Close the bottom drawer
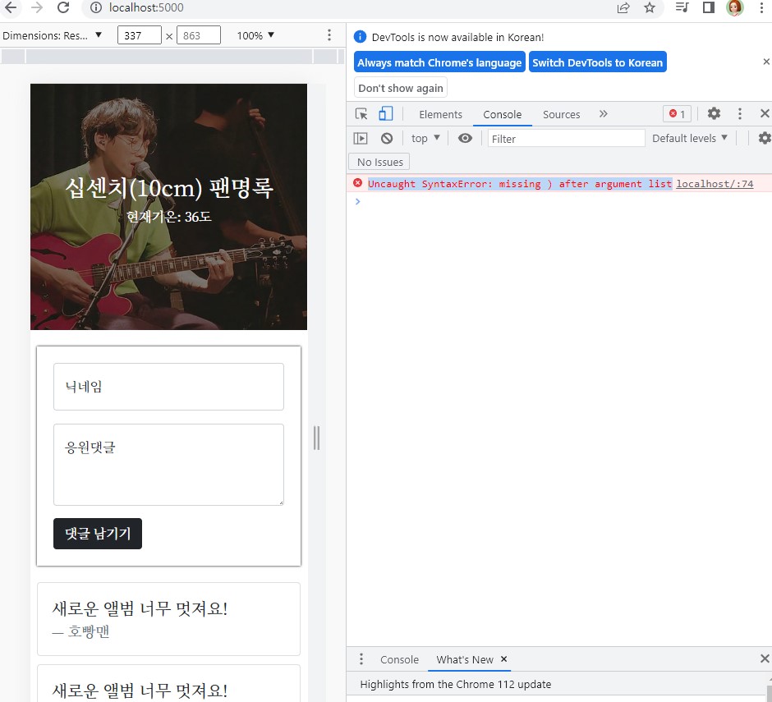The width and height of the screenshot is (772, 702). click(x=765, y=658)
